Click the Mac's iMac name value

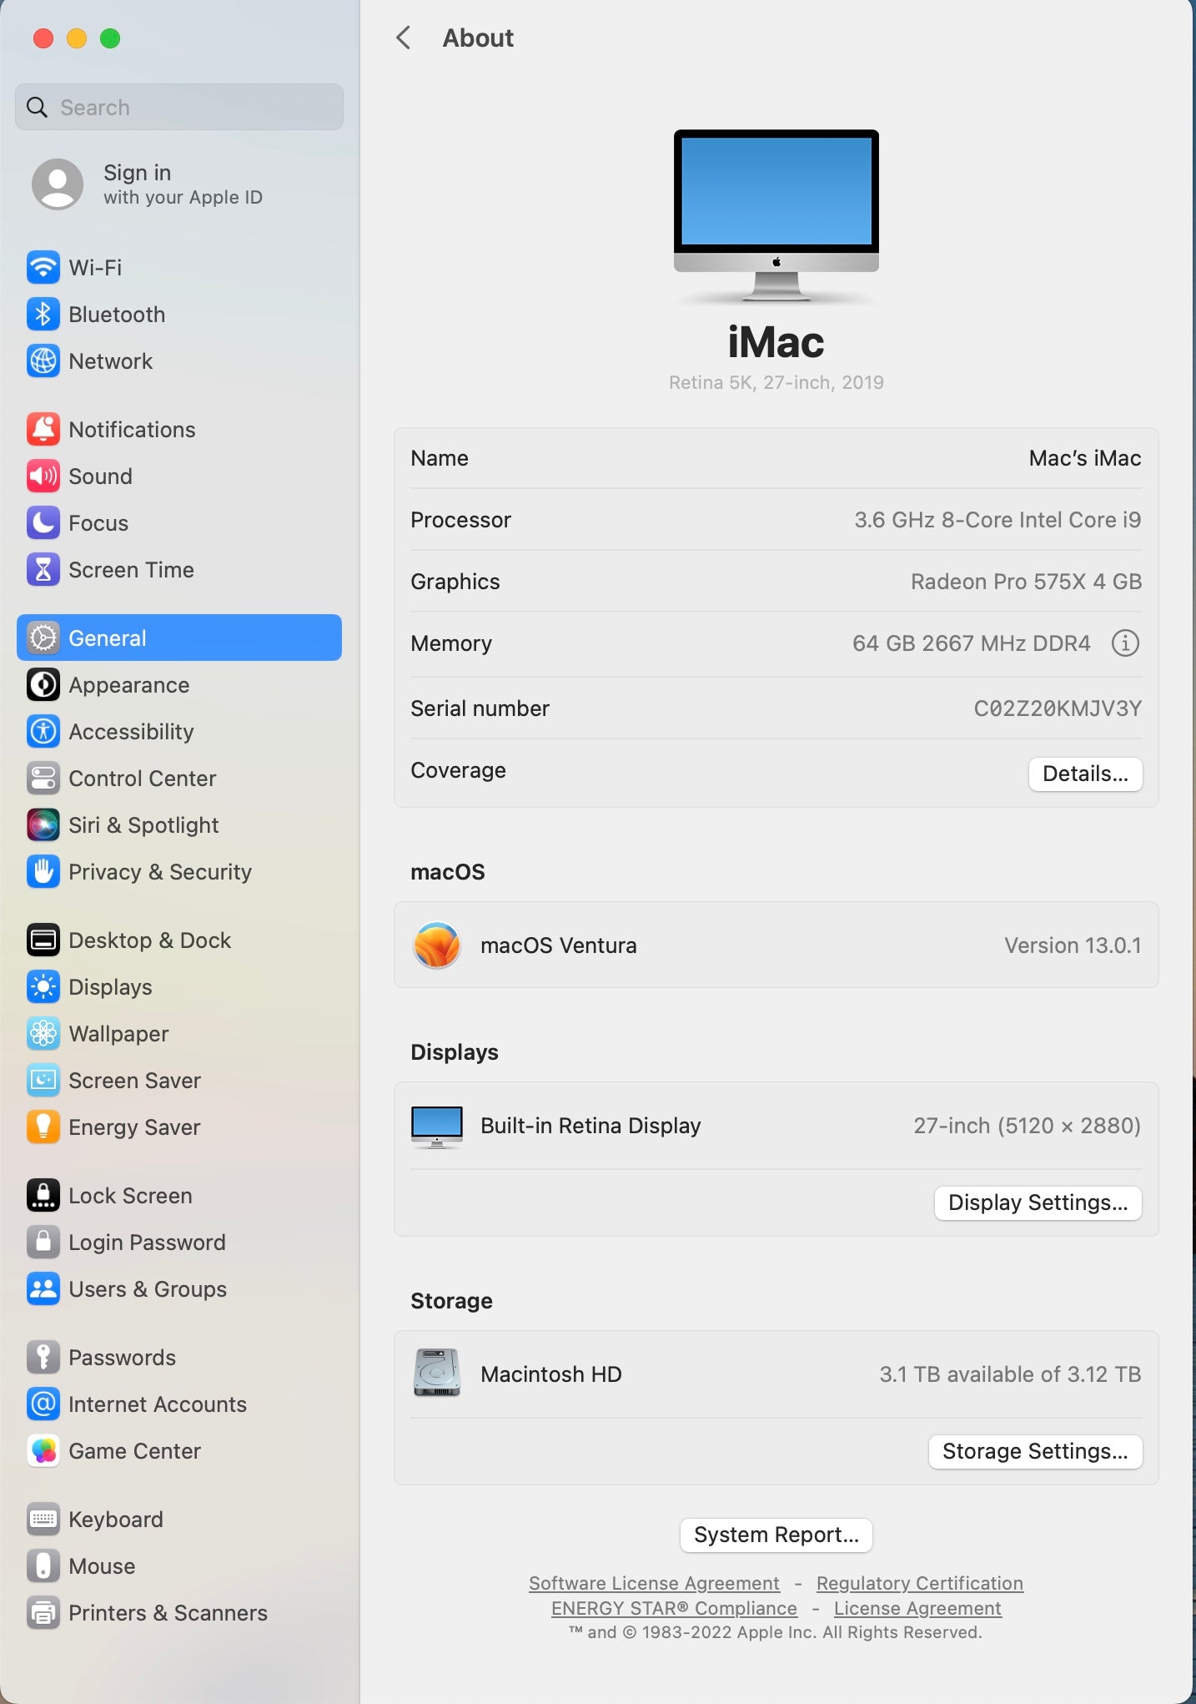coord(1085,458)
